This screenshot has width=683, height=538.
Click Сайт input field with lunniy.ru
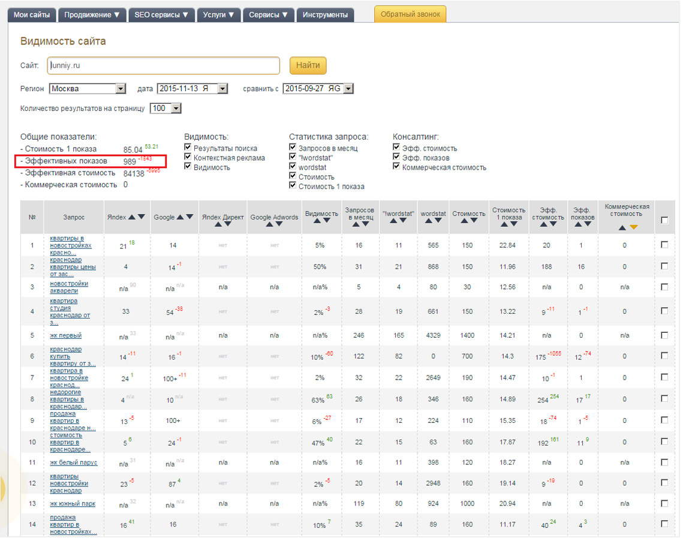(163, 65)
